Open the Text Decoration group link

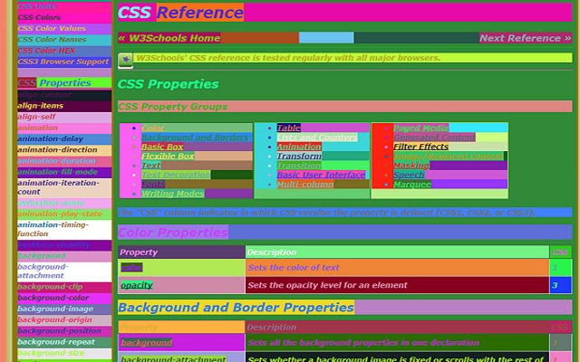pos(176,175)
